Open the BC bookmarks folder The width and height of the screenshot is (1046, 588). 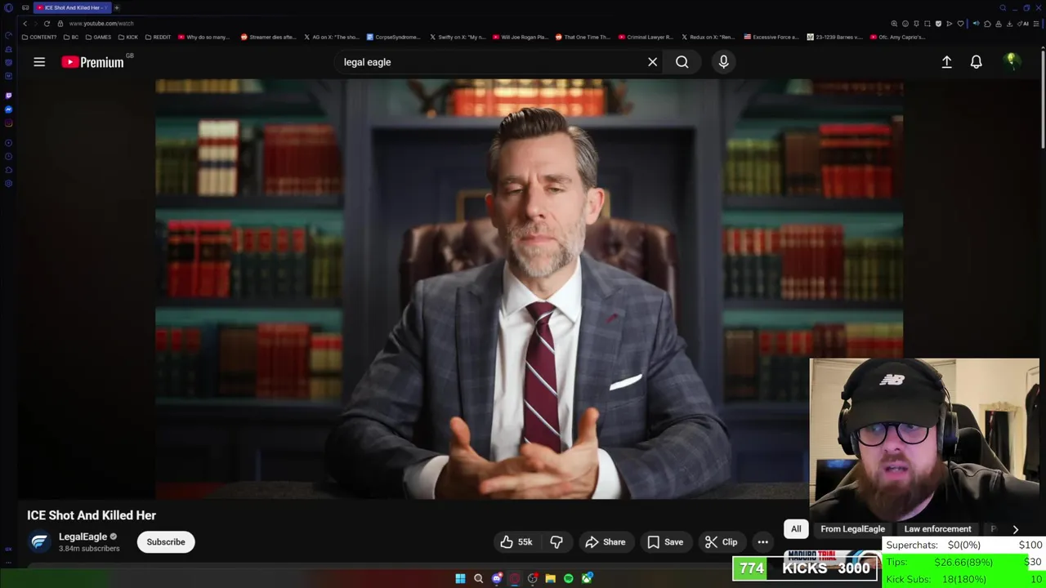pyautogui.click(x=71, y=37)
